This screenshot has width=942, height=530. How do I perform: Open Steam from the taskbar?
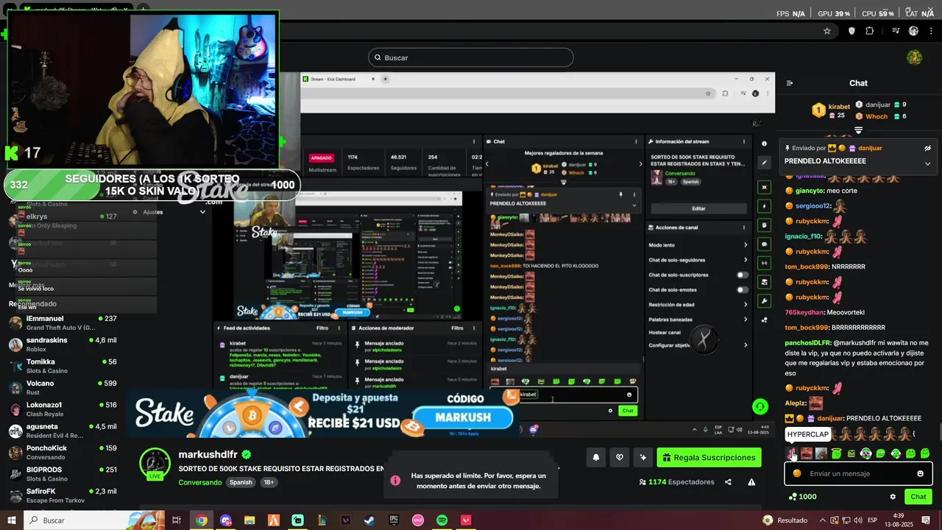369,520
